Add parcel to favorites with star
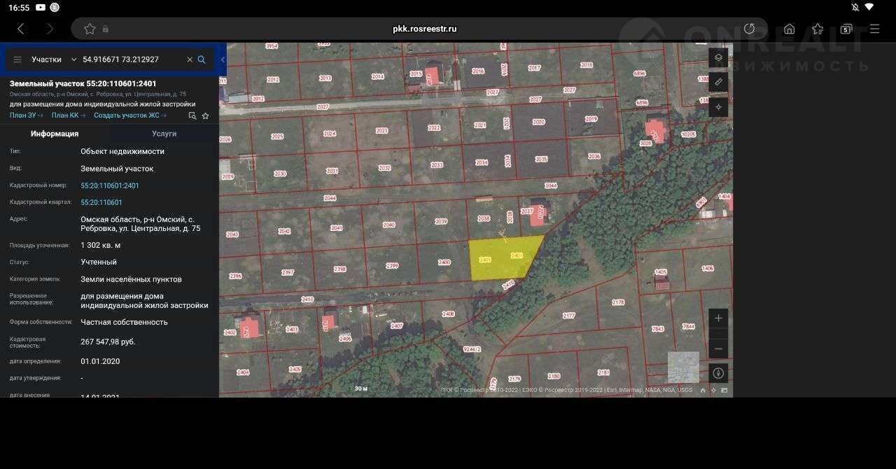Image resolution: width=896 pixels, height=469 pixels. point(206,115)
